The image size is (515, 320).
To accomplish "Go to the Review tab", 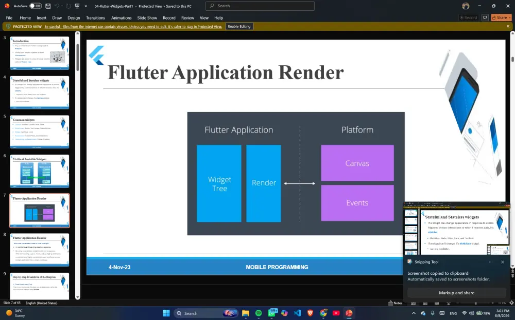I will click(187, 17).
